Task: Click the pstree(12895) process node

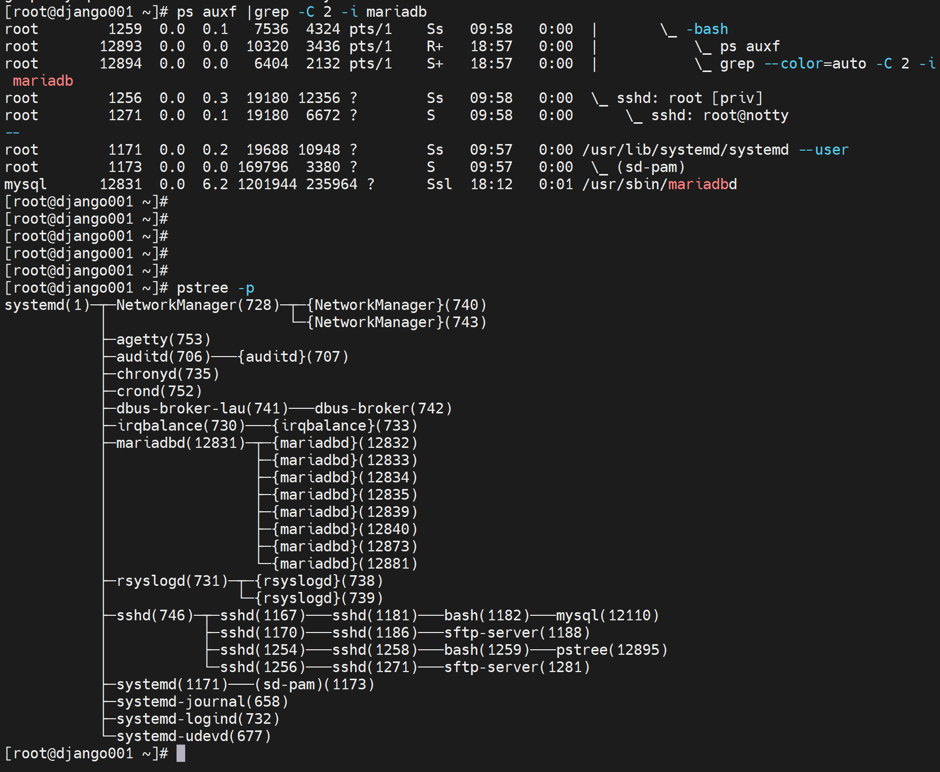Action: tap(612, 650)
